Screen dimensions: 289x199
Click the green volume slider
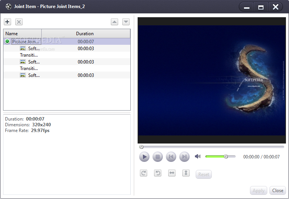click(221, 157)
